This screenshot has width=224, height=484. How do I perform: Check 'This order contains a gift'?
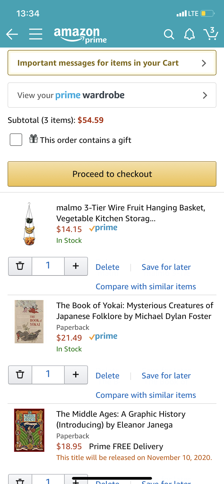[x=16, y=140]
